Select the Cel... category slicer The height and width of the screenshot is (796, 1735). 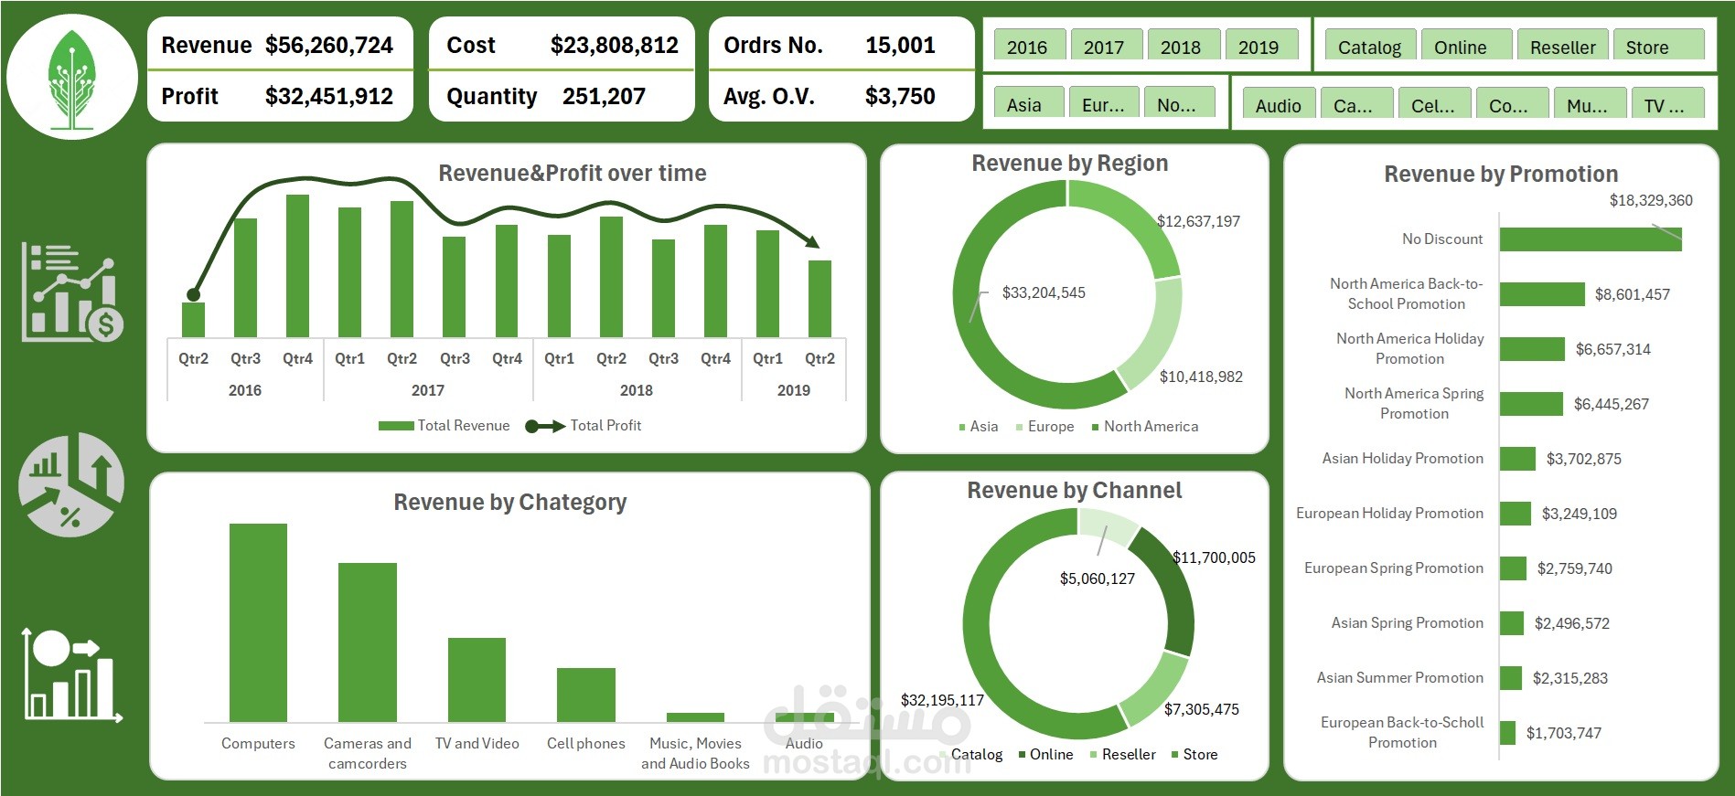[x=1435, y=104]
